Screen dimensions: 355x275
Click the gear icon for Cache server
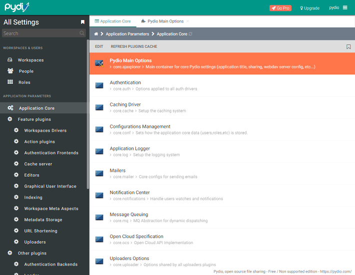click(16, 164)
